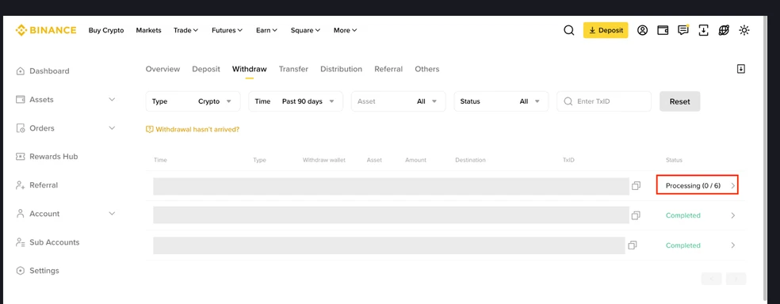
Task: Go to next page arrow
Action: [x=736, y=279]
